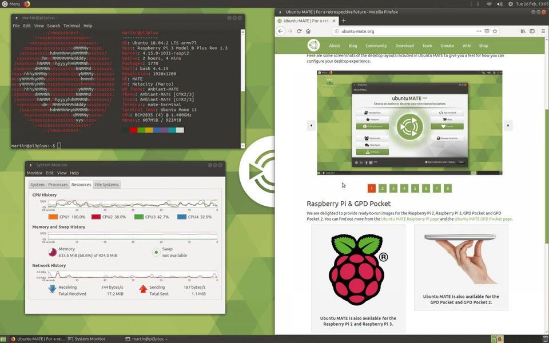Click the CPU1 orange color swatch
This screenshot has width=549, height=343.
53,217
